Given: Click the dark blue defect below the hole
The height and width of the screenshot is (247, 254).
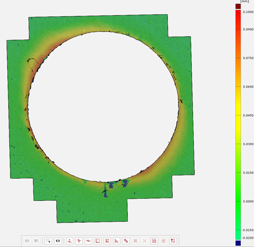Looking at the screenshot, I should 107,192.
